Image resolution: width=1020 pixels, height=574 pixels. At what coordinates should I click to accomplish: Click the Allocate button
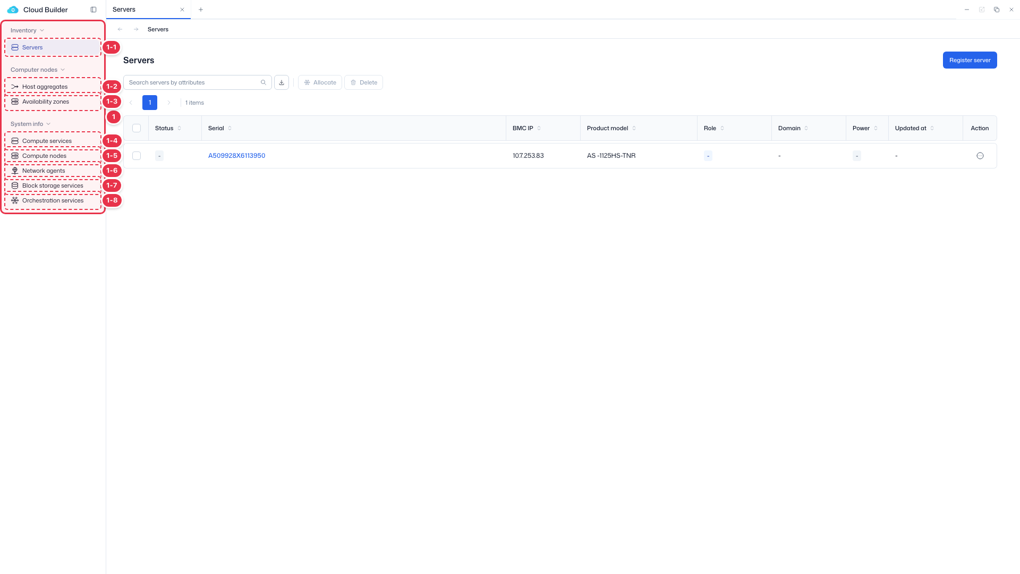click(x=320, y=82)
